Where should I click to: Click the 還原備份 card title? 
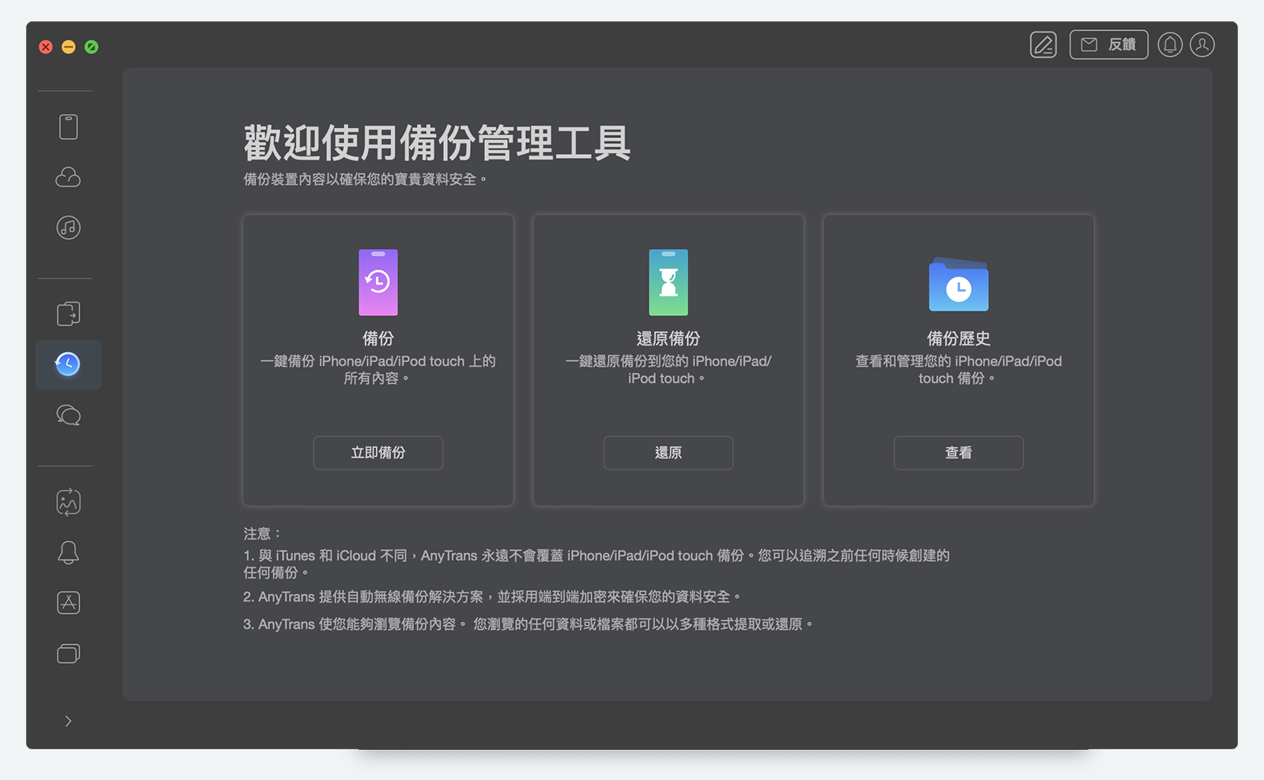668,338
